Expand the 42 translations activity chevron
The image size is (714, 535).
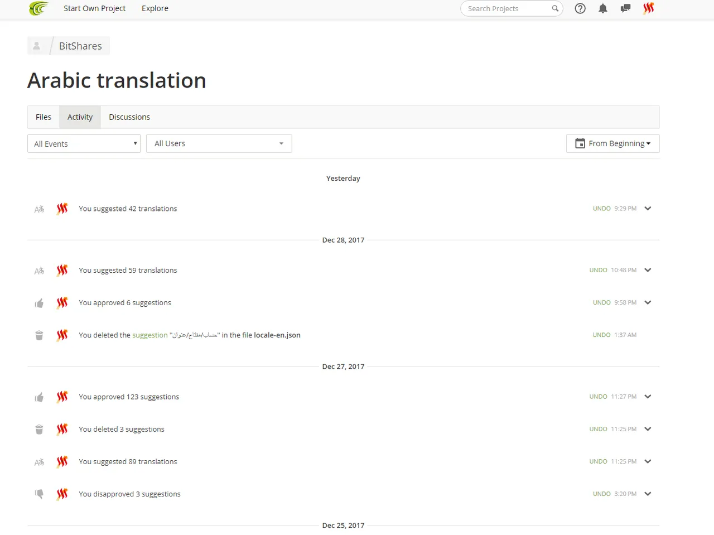648,209
